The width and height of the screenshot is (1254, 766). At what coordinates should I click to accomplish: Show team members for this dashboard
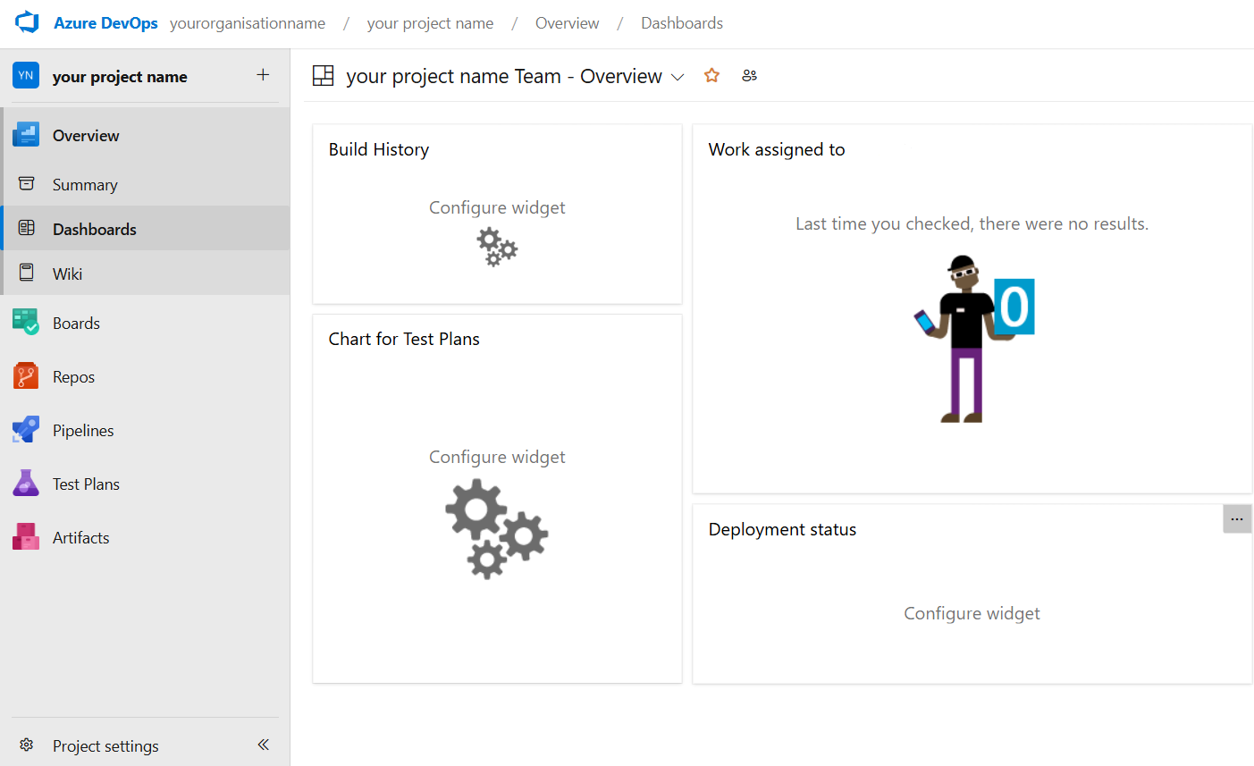pyautogui.click(x=749, y=75)
